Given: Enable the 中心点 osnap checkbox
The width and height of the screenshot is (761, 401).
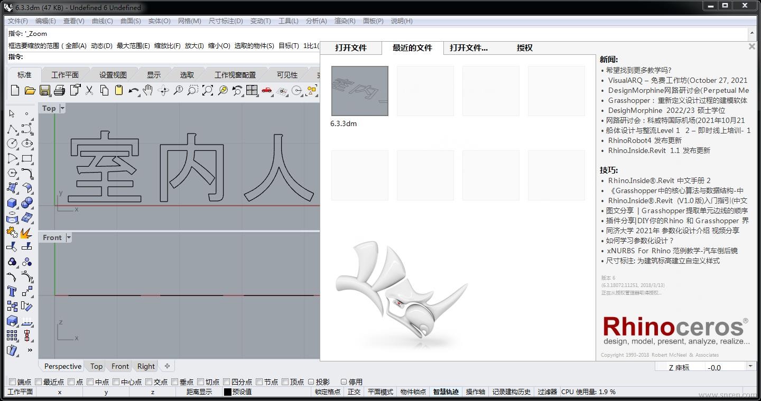Looking at the screenshot, I should (116, 381).
